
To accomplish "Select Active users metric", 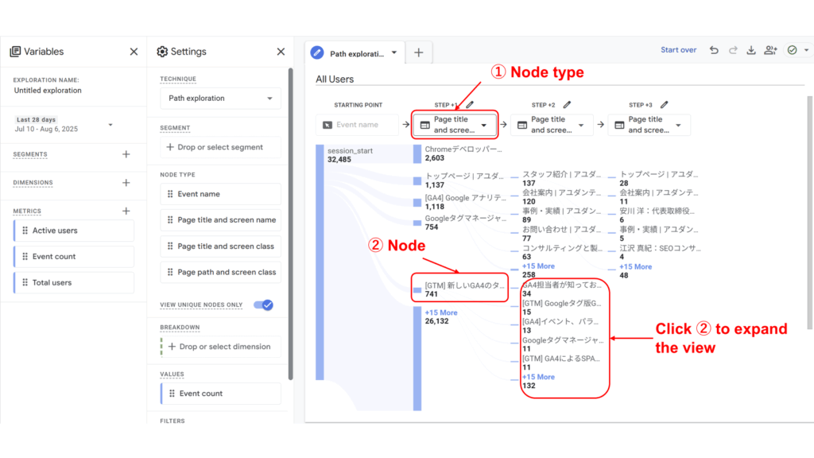I will point(74,231).
